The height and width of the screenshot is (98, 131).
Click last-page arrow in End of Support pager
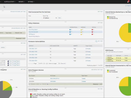pos(48,84)
